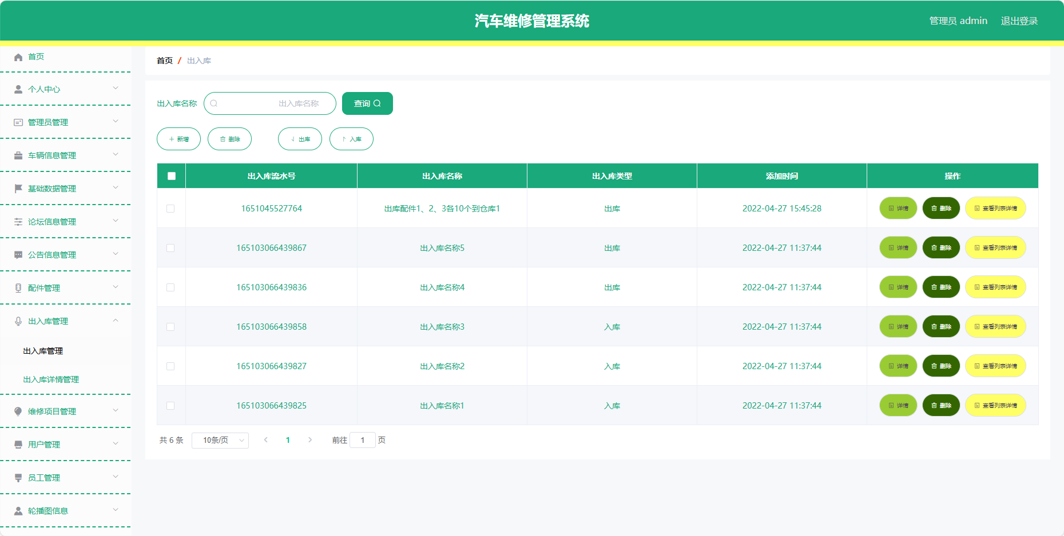Tick the checkbox for row 165103066439825

170,406
